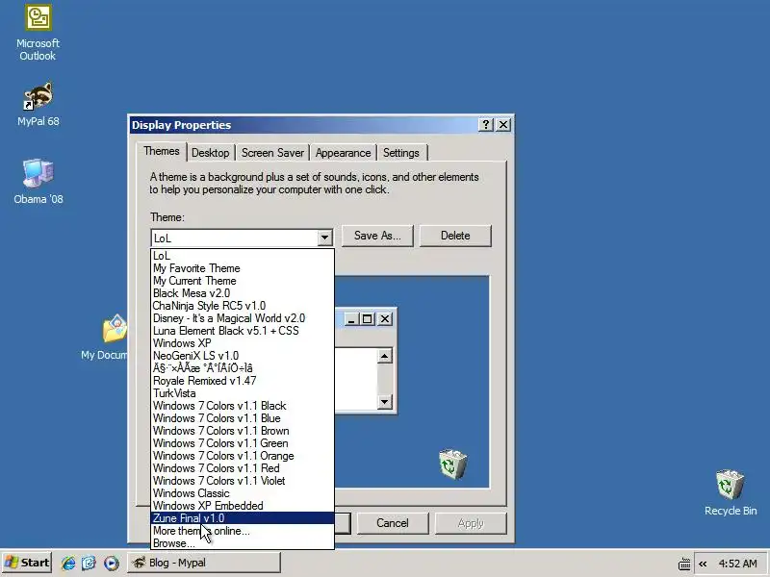770x577 pixels.
Task: Click Browse... in the theme list
Action: (x=243, y=543)
